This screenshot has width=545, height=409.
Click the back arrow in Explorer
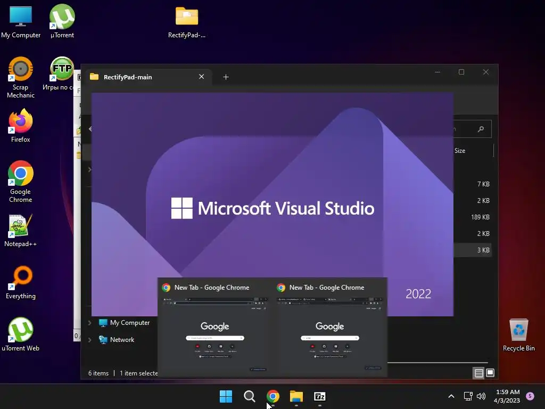coord(90,129)
